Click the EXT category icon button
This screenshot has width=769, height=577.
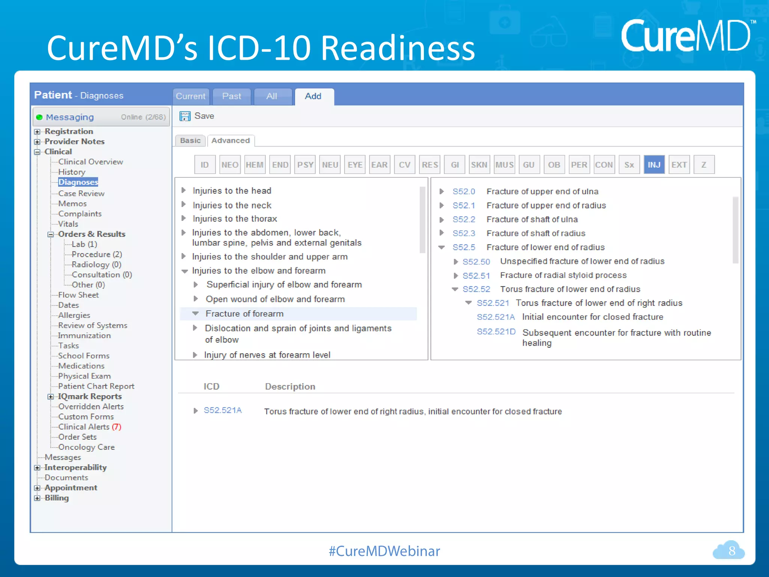tap(679, 165)
